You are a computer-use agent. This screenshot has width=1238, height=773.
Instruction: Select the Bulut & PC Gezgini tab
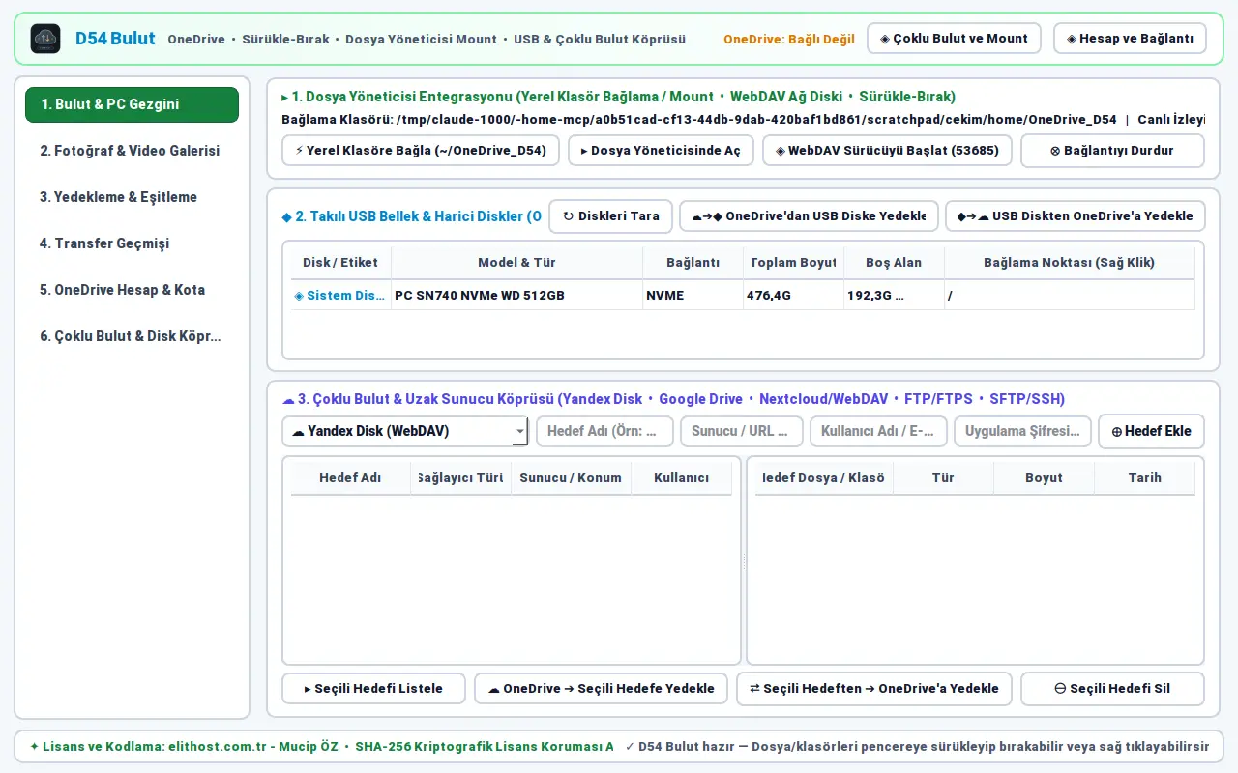point(132,104)
